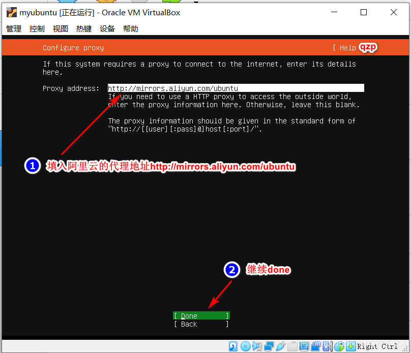Click the Configure proxy header title
411x353 pixels.
point(73,48)
